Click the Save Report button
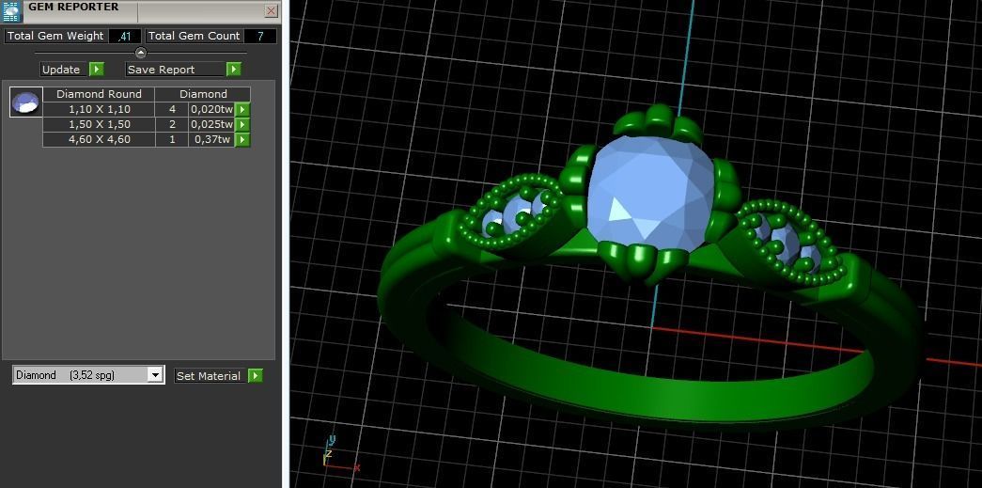This screenshot has width=982, height=488. click(x=176, y=69)
